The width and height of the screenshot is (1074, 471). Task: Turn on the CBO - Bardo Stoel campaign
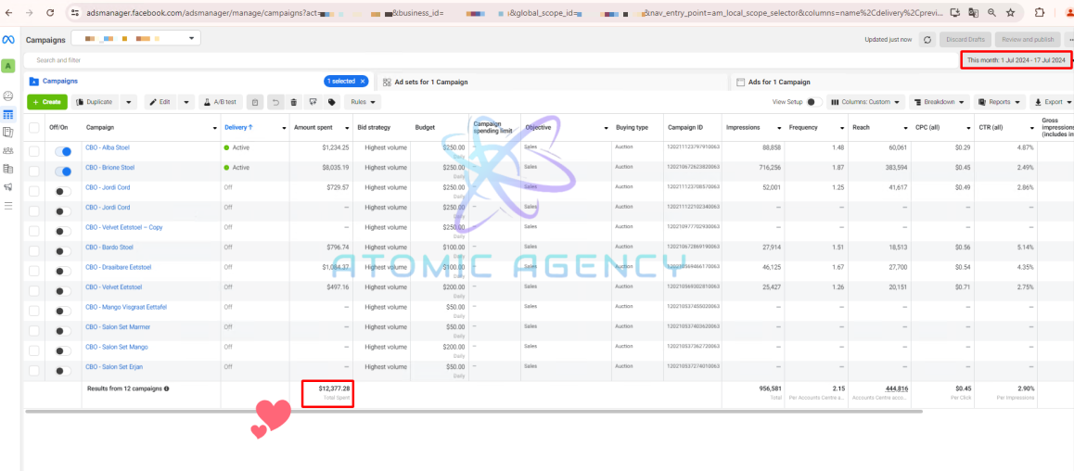(x=63, y=252)
